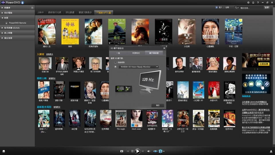Select the 自動偵測 radio button
This screenshot has width=275, height=155.
tap(115, 62)
